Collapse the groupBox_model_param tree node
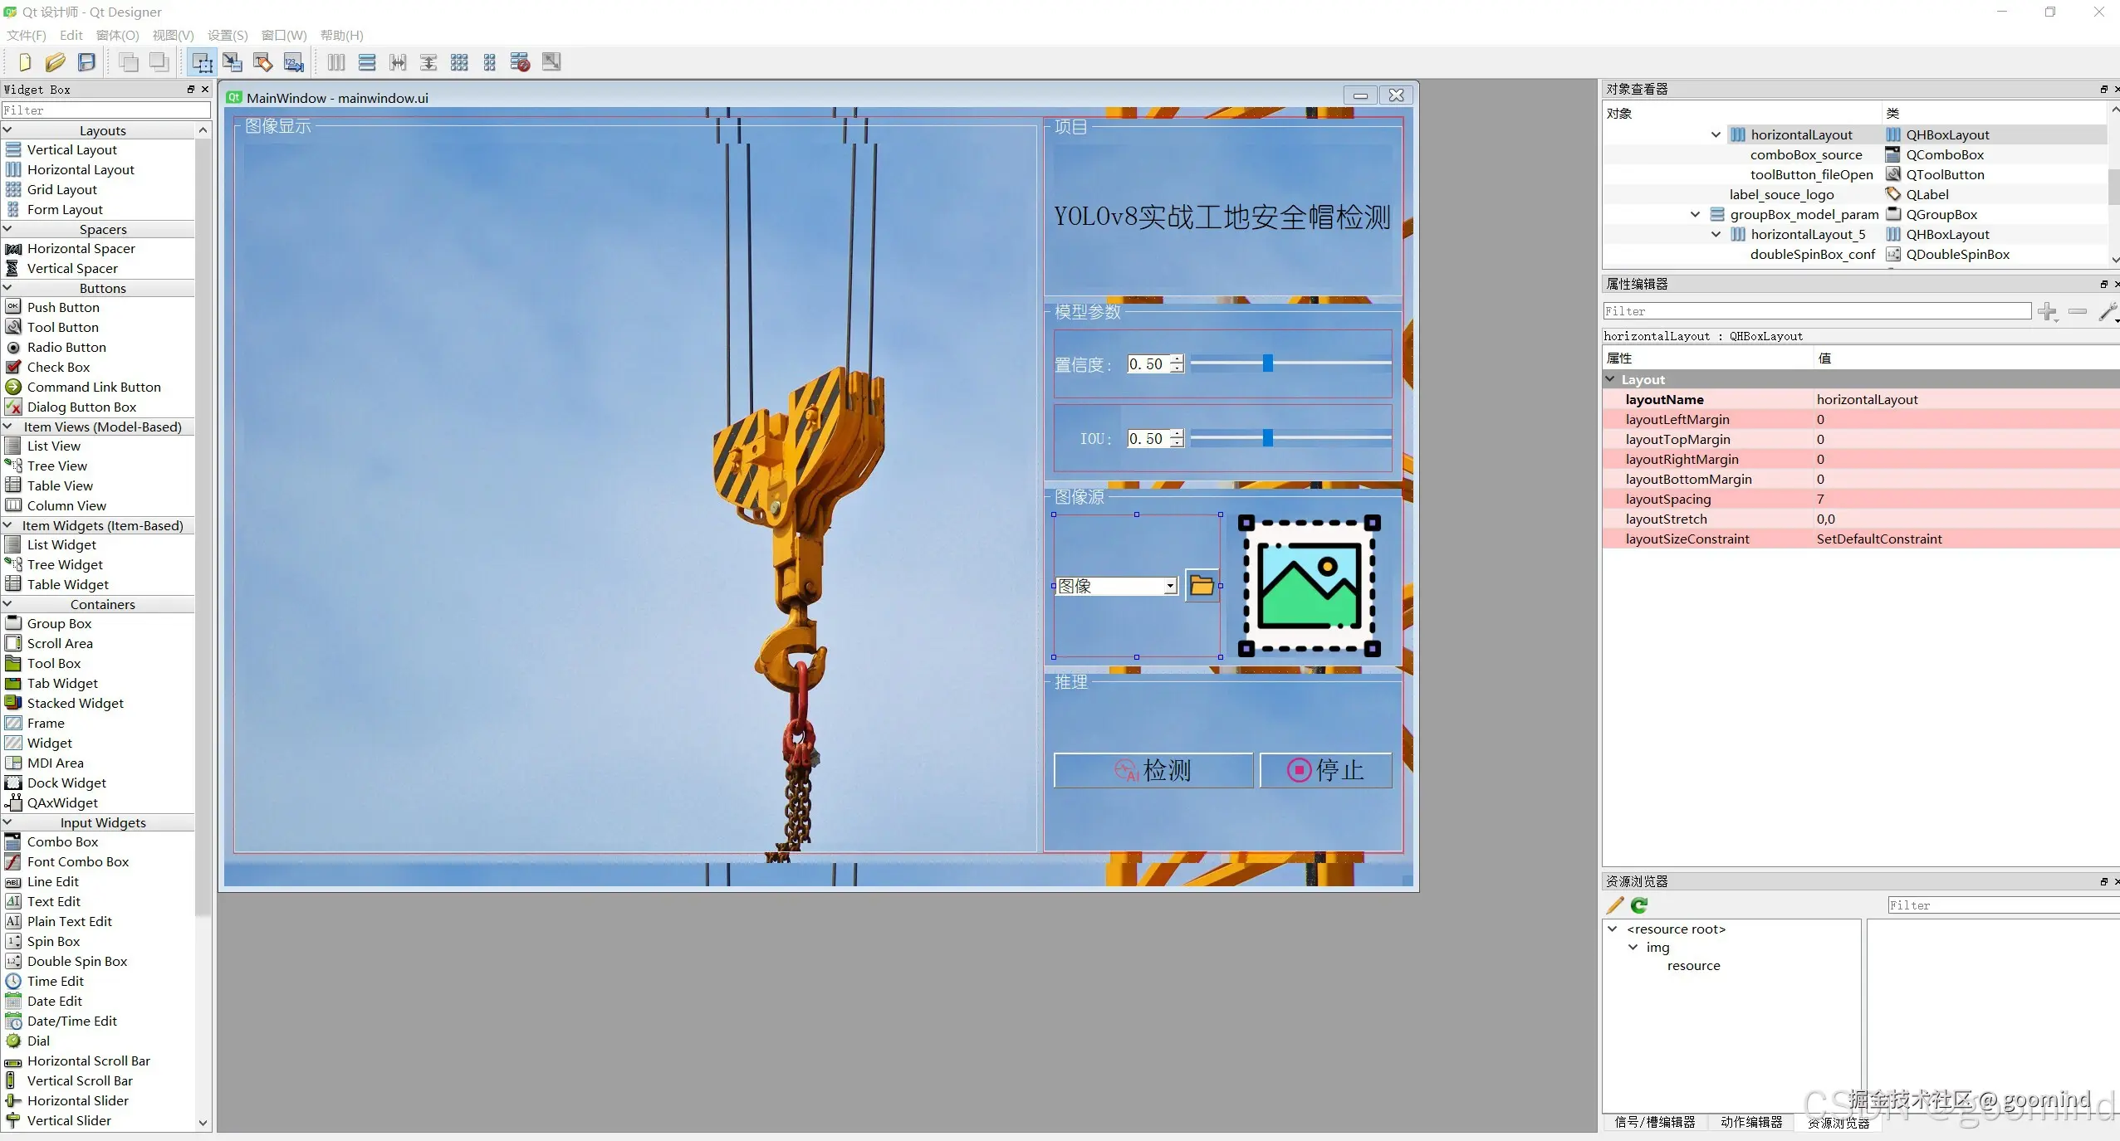The width and height of the screenshot is (2120, 1141). [1695, 214]
